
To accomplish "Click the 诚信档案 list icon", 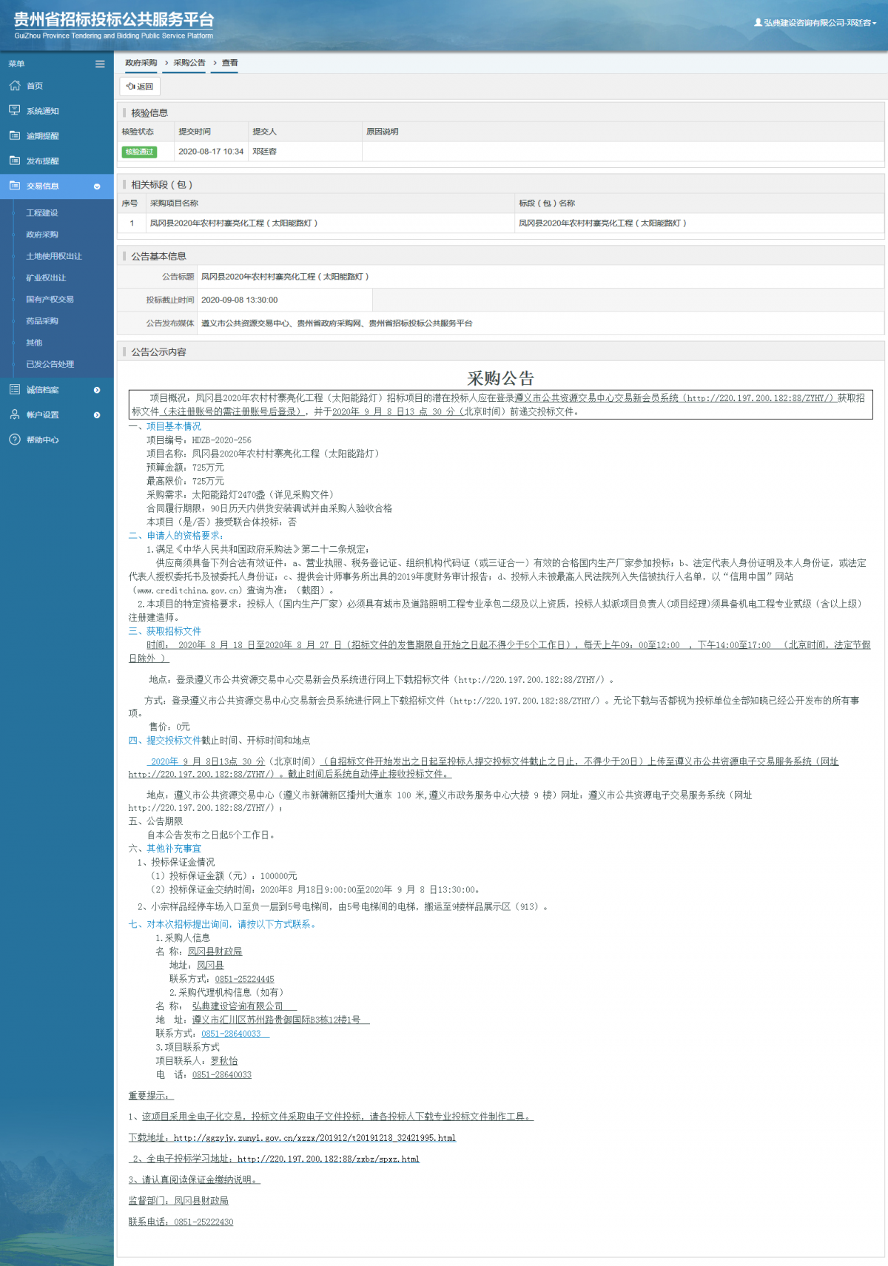I will [15, 389].
